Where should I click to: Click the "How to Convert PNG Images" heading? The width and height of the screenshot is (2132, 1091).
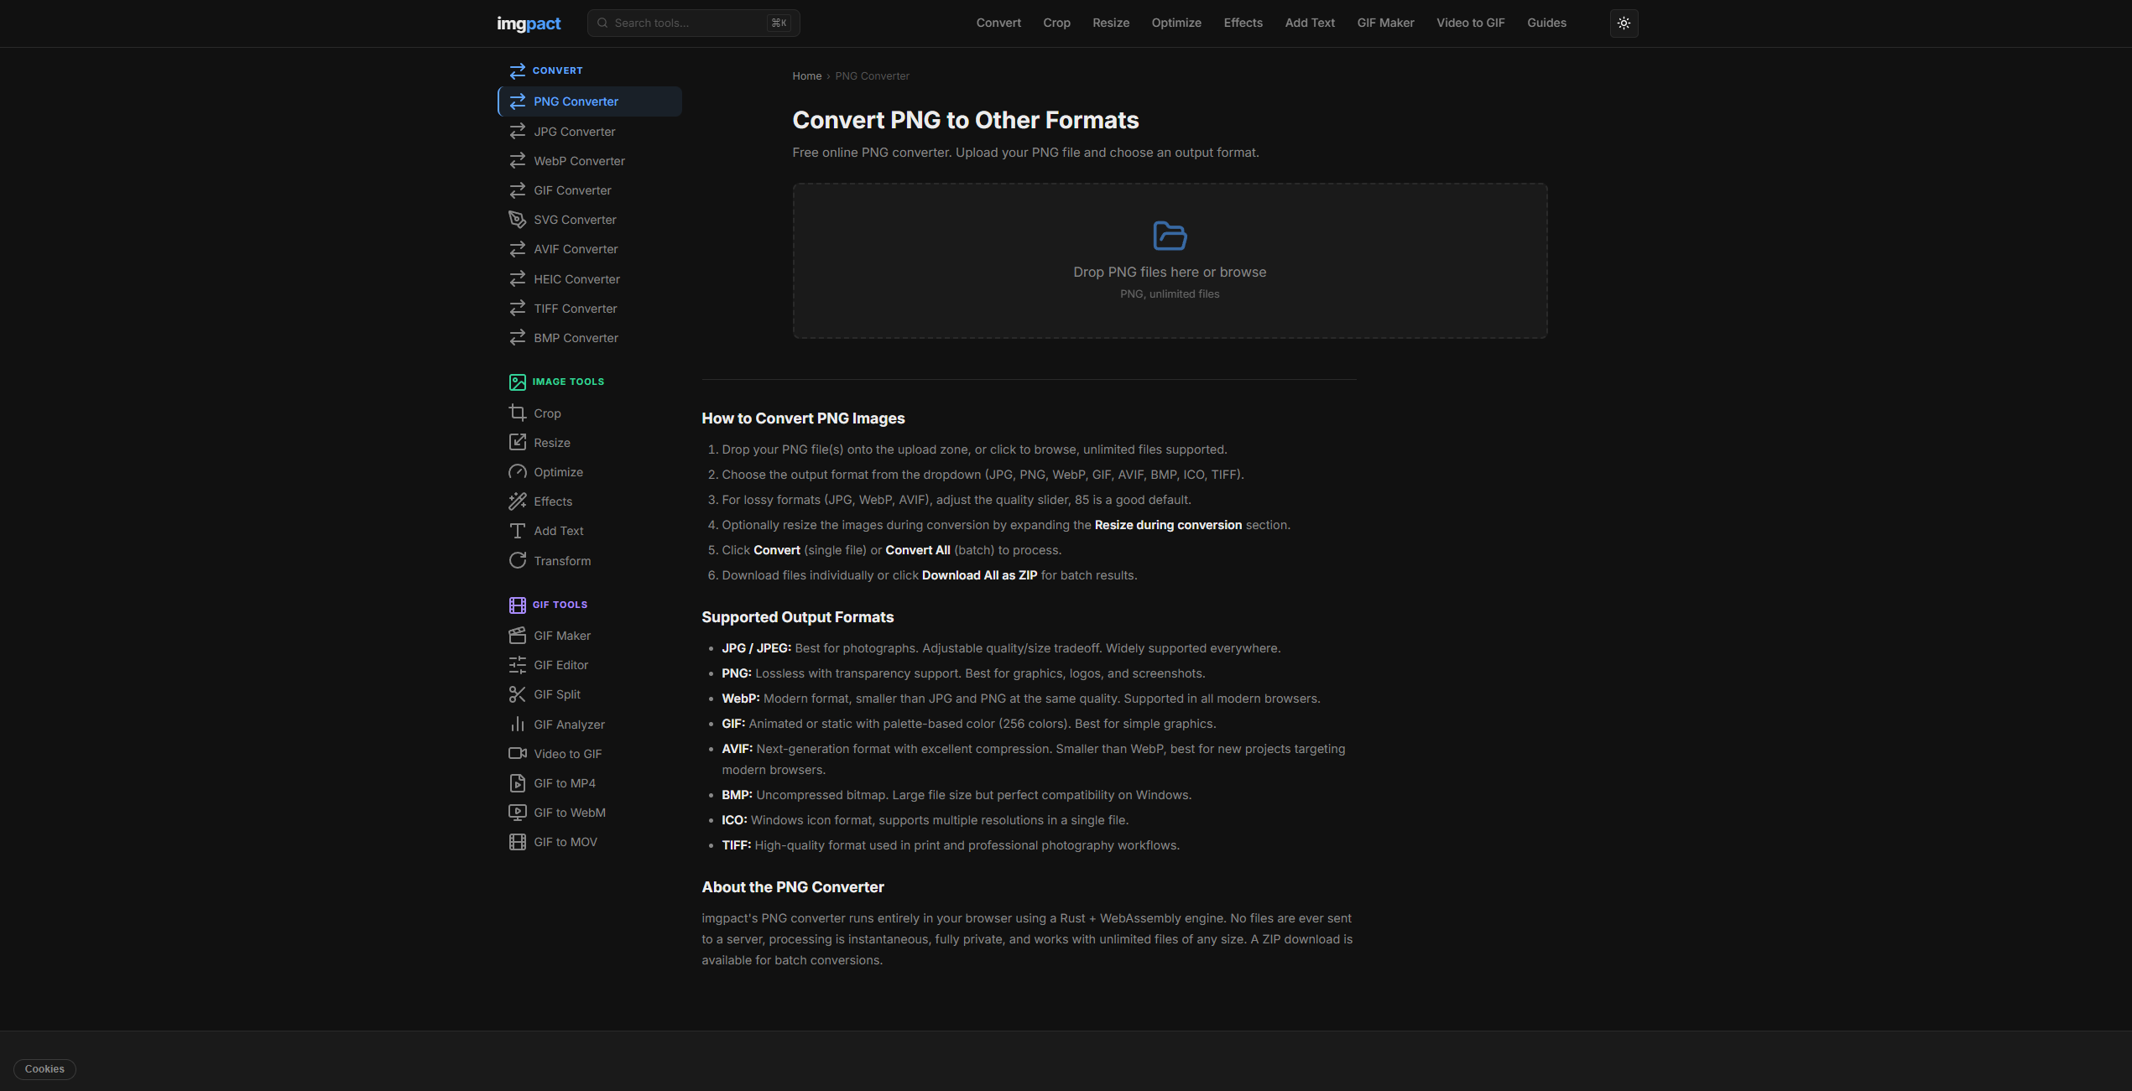[803, 418]
